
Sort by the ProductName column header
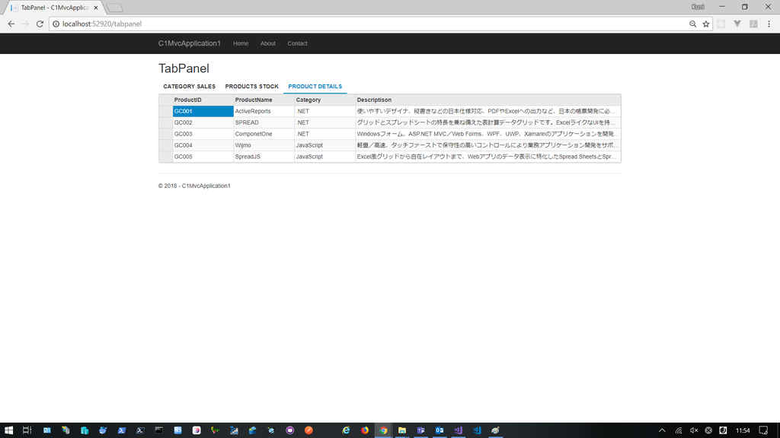point(264,100)
